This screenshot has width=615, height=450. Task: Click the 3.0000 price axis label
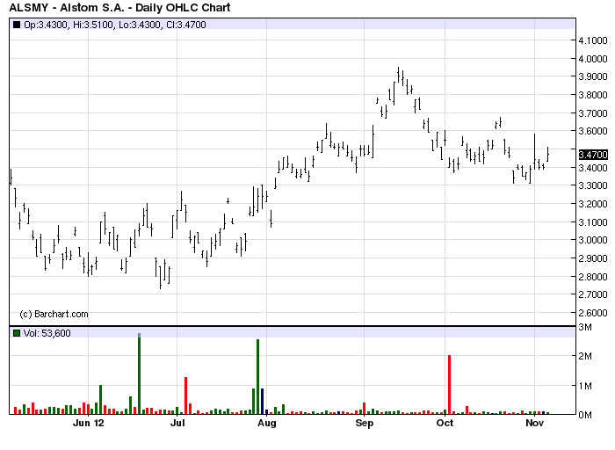click(x=593, y=240)
